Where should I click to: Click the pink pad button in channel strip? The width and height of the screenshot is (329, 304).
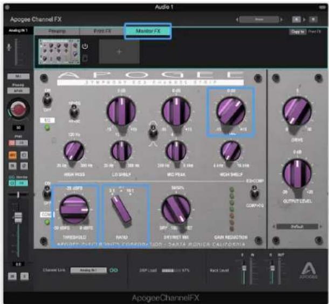click(x=12, y=143)
